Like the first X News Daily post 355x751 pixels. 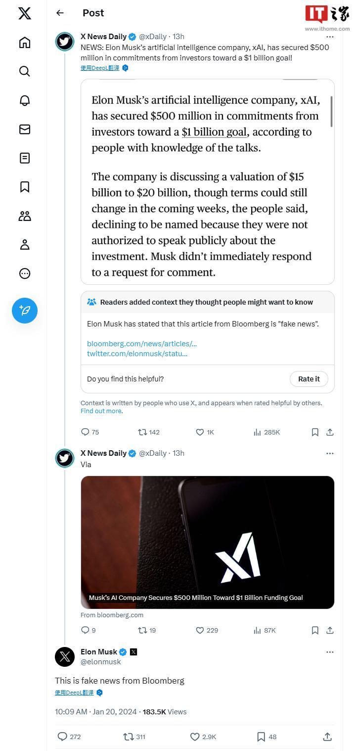coord(200,432)
